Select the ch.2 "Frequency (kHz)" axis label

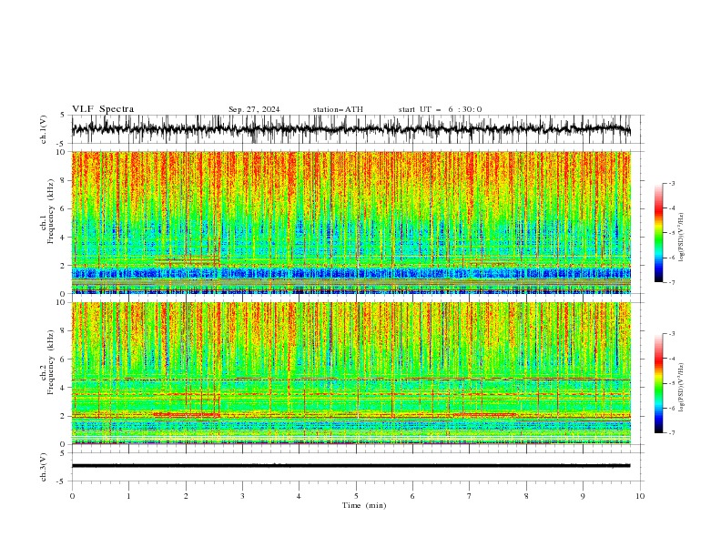pos(50,362)
